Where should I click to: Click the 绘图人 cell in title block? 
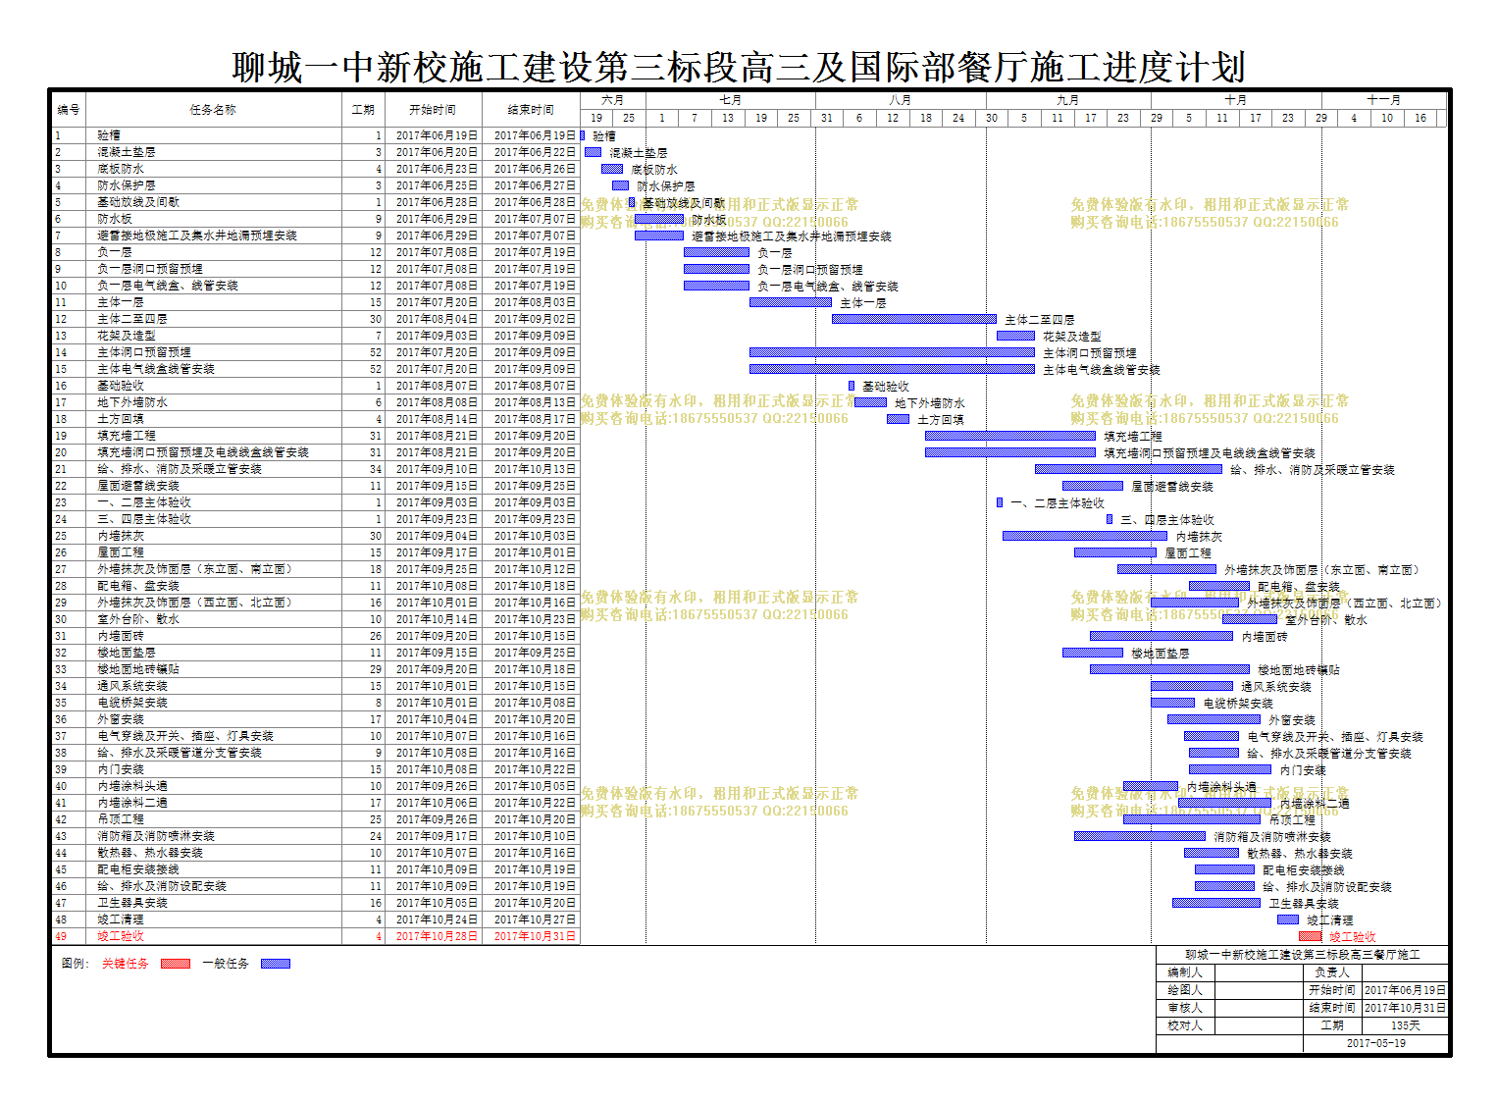[1185, 990]
